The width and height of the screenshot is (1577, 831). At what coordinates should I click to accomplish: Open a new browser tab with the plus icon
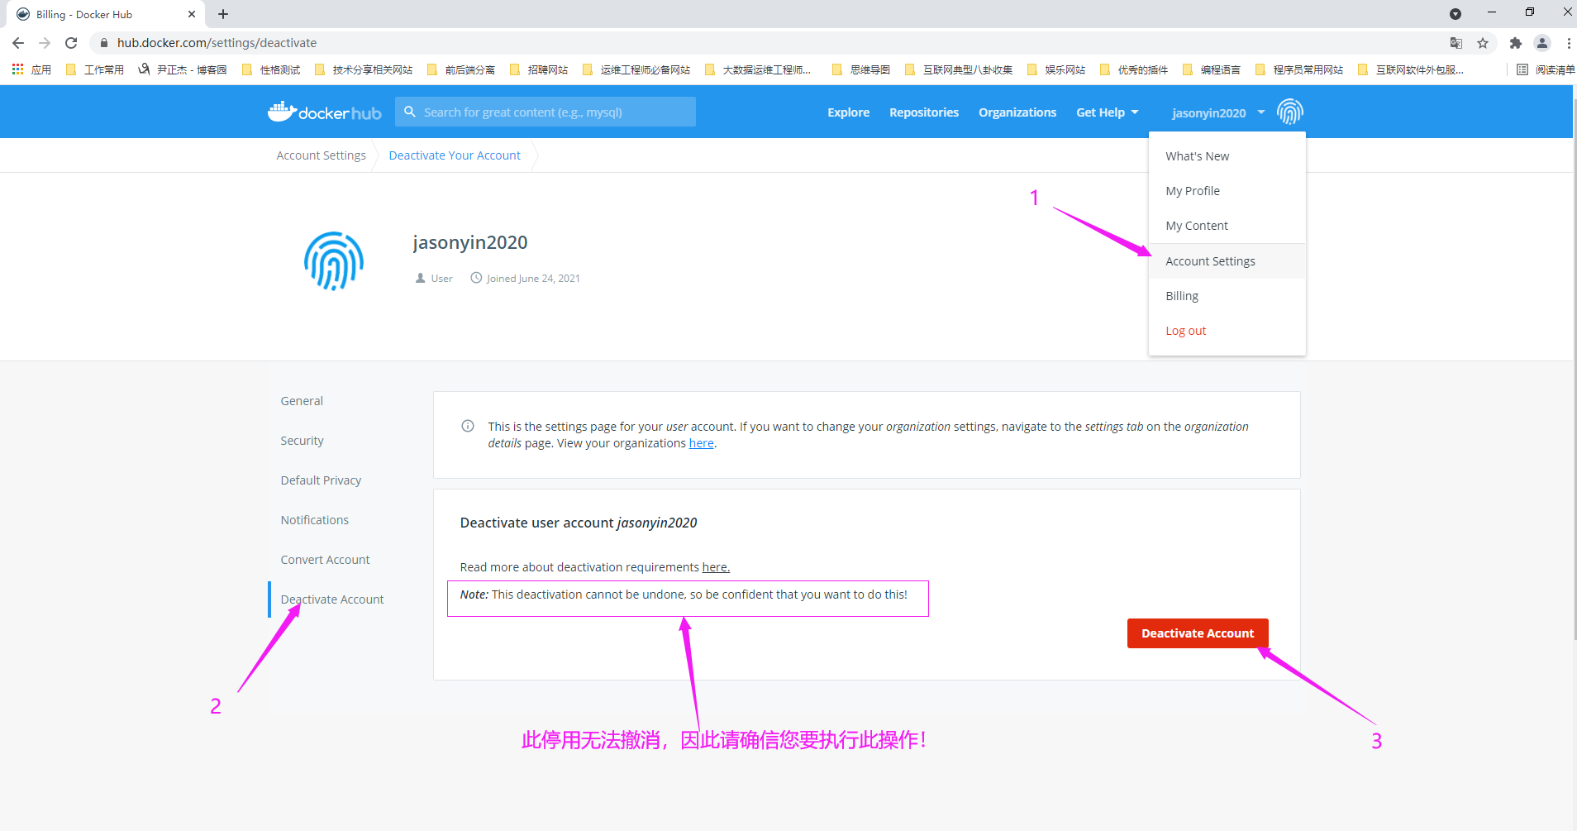(223, 14)
